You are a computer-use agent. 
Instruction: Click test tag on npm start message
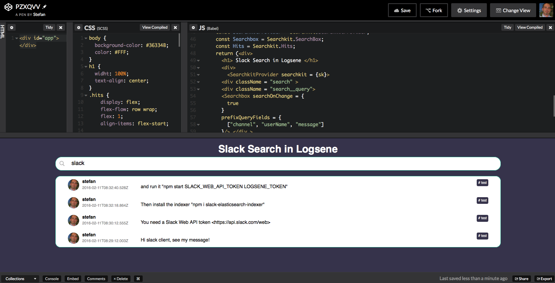click(x=483, y=183)
